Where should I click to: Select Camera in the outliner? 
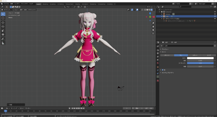tap(168, 14)
